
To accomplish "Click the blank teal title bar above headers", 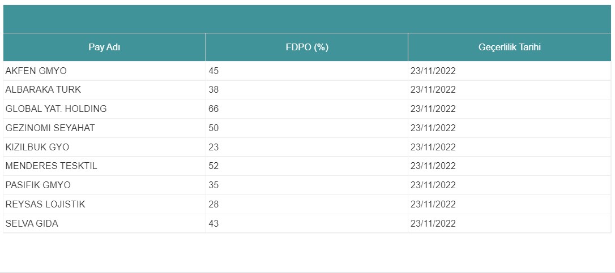I will (307, 19).
